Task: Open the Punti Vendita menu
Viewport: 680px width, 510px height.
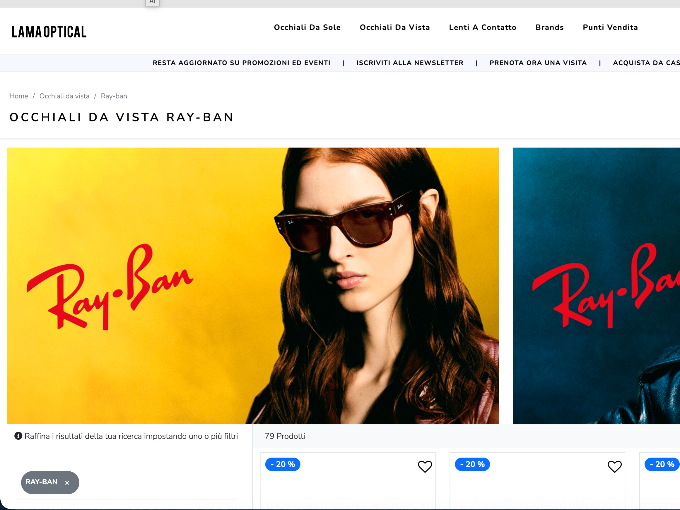Action: [610, 27]
